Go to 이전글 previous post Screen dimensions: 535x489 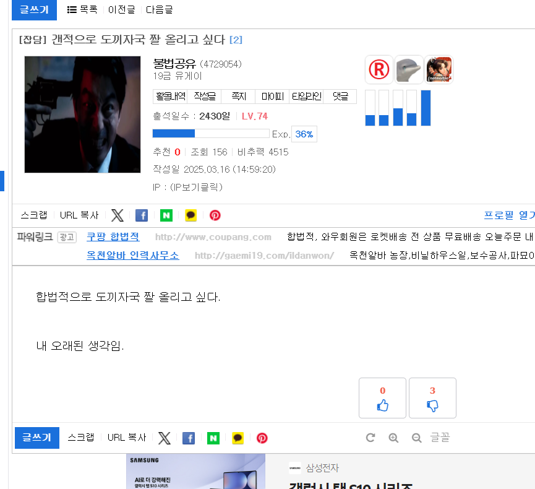[121, 9]
